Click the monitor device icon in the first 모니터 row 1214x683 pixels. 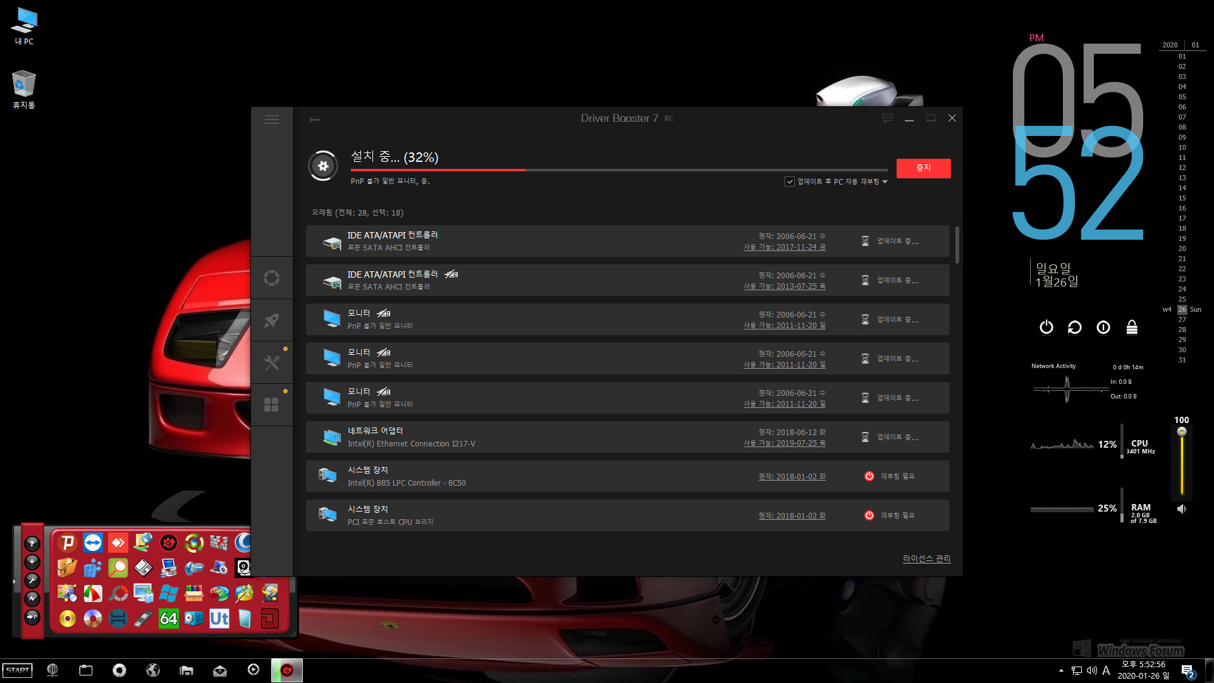(x=332, y=319)
